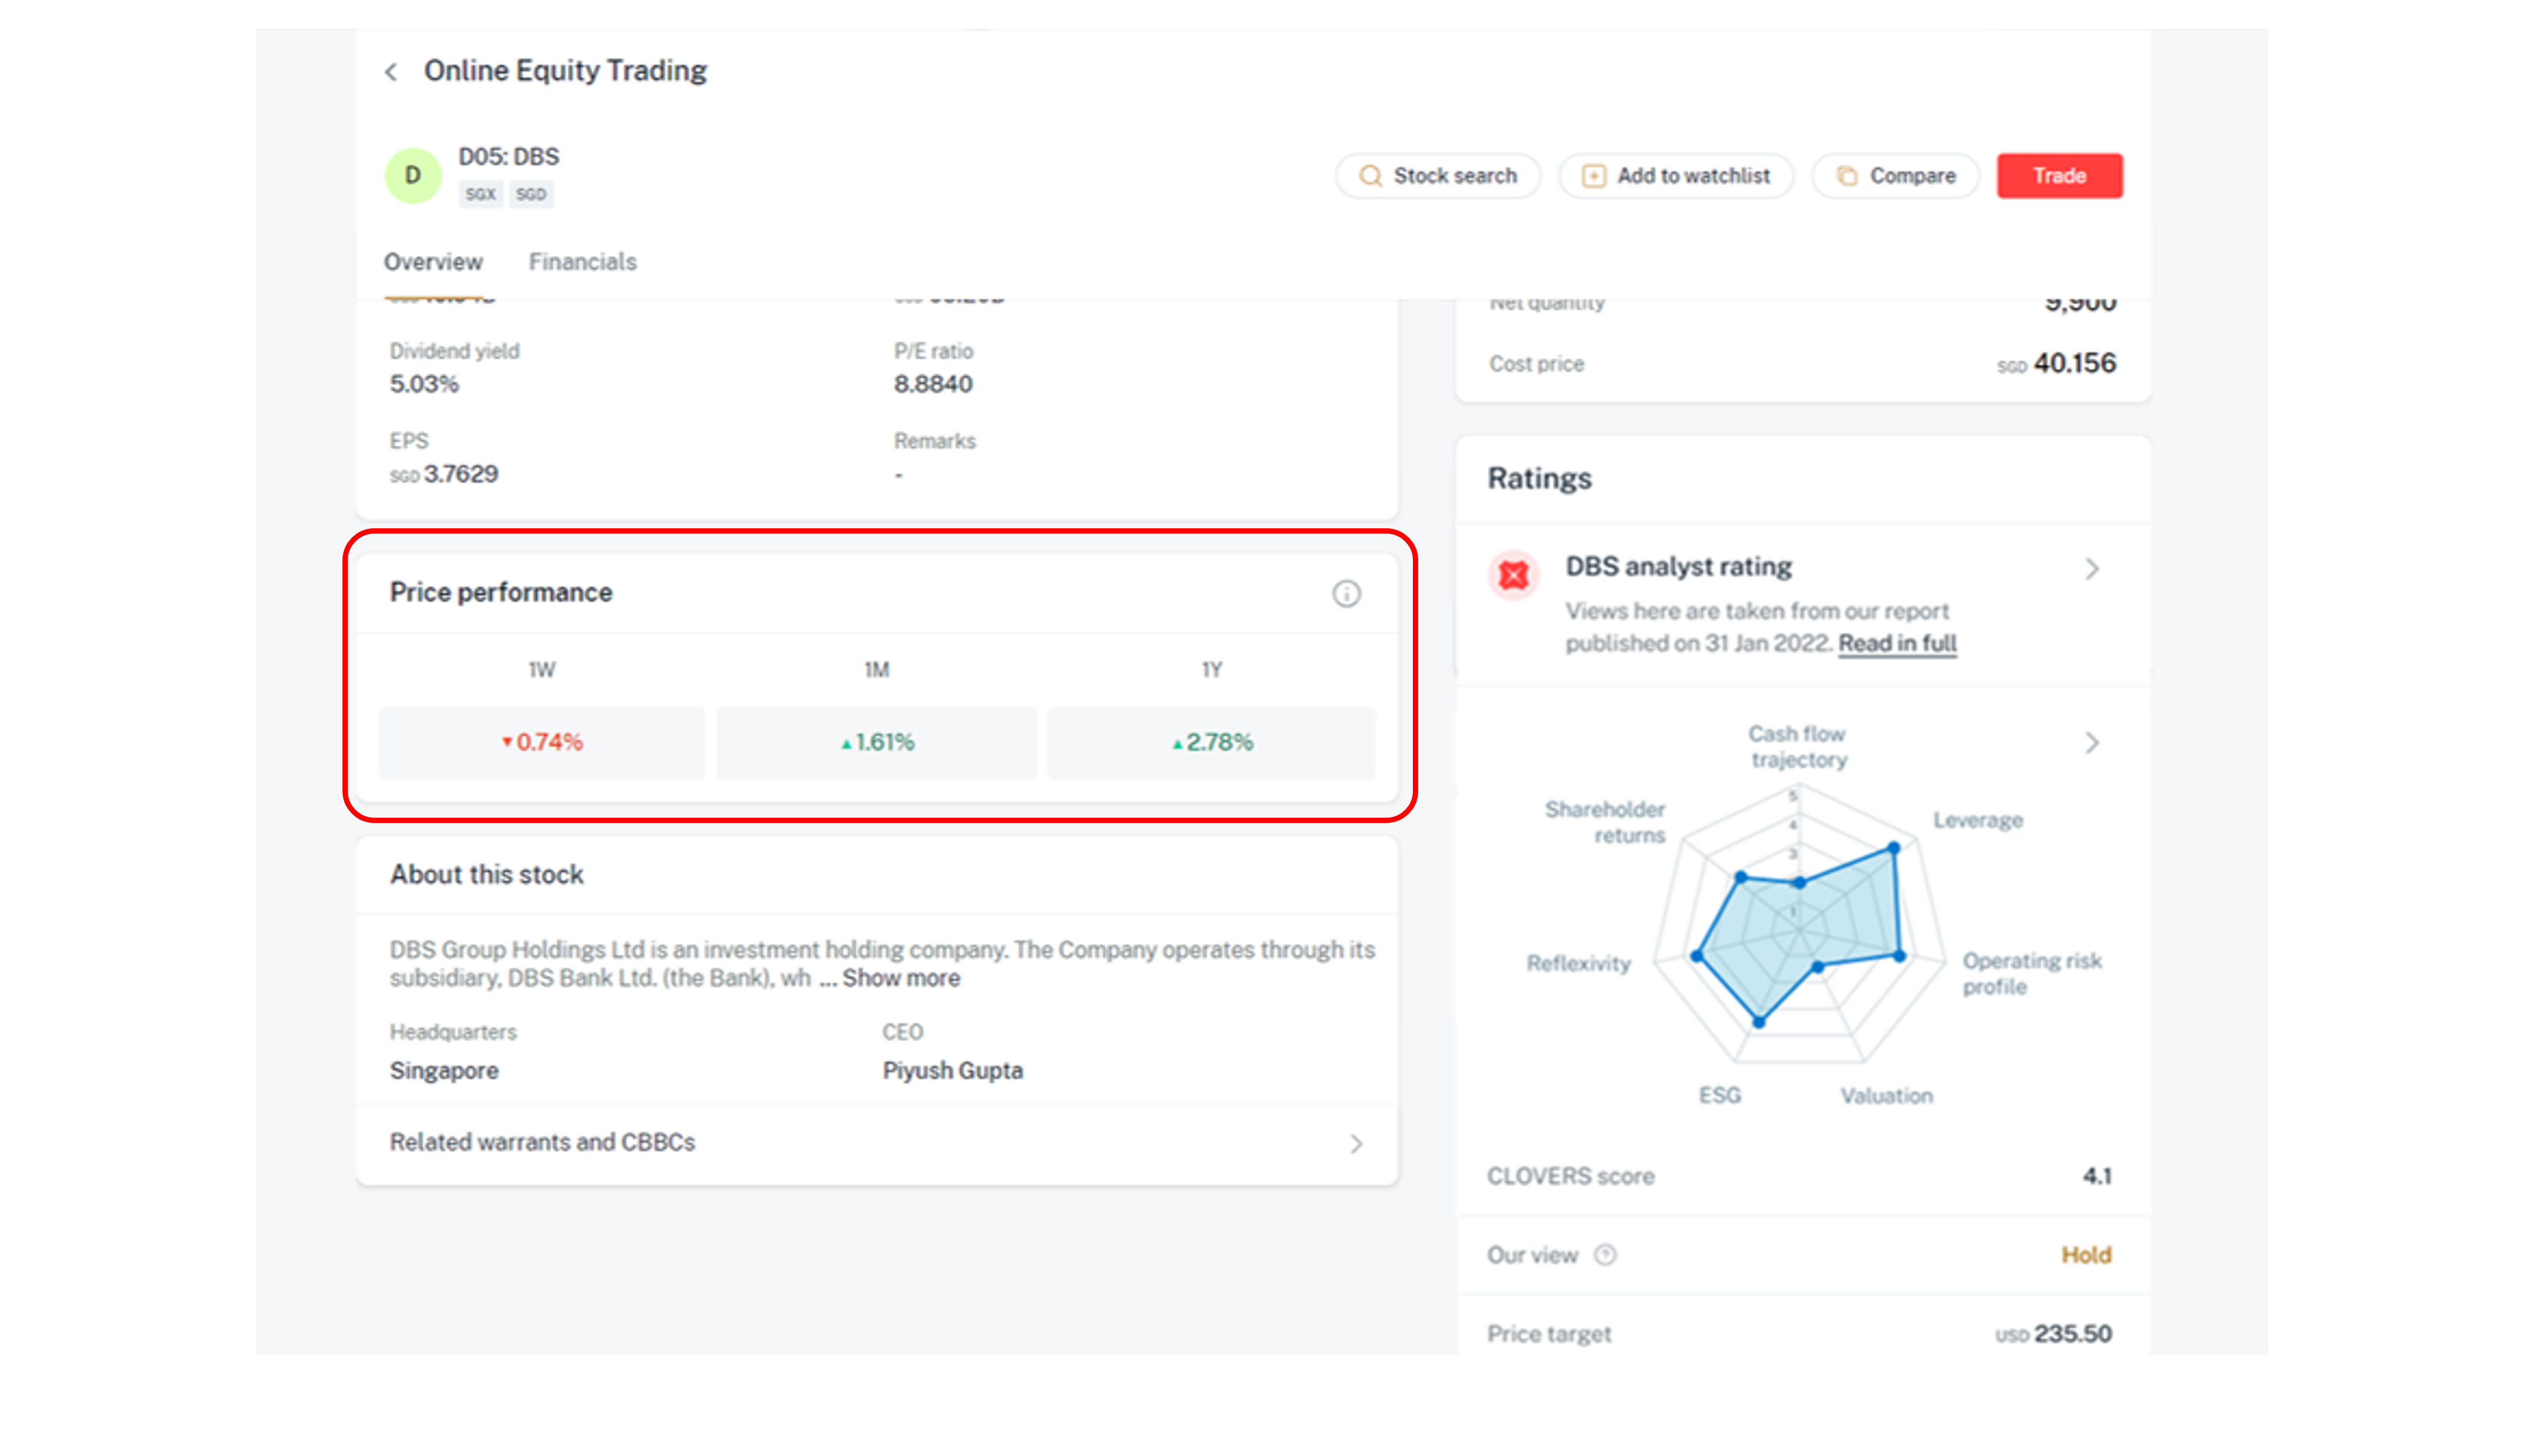Click the Valuation chart label
This screenshot has height=1456, width=2528.
(x=1886, y=1096)
